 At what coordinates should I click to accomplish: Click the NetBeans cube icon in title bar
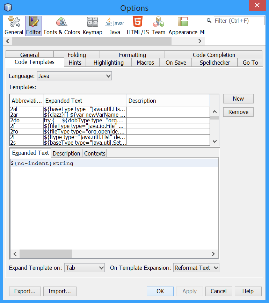[x=8, y=8]
